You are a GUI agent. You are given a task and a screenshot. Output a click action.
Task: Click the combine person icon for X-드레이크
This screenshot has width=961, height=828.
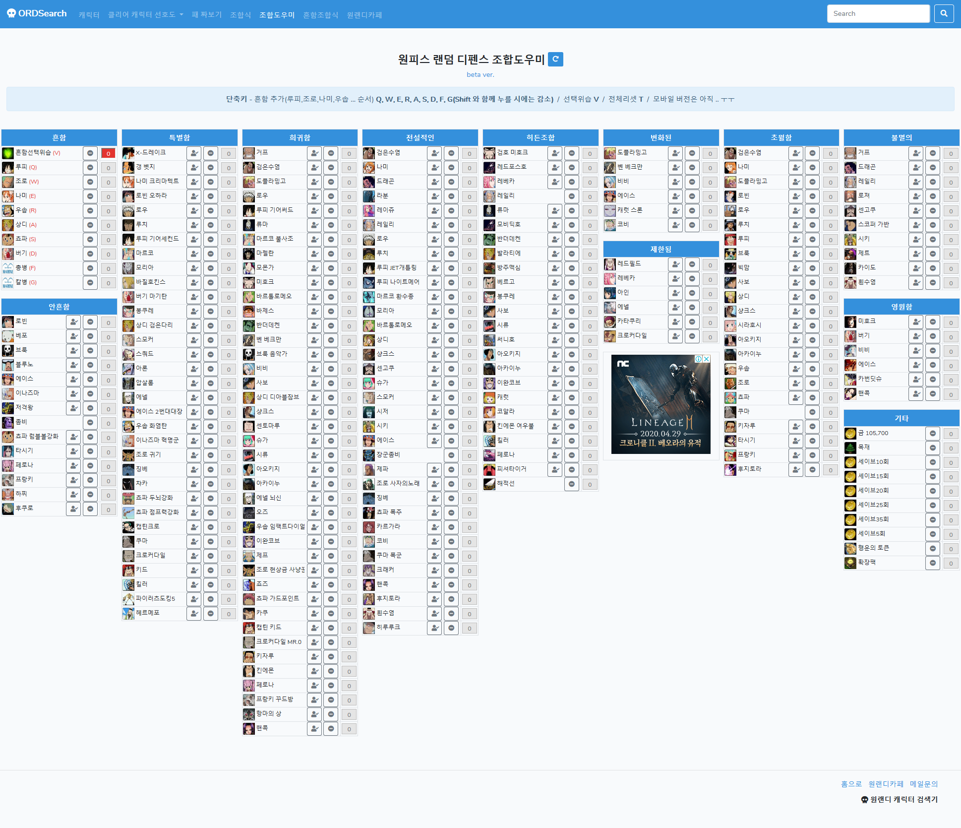point(194,153)
